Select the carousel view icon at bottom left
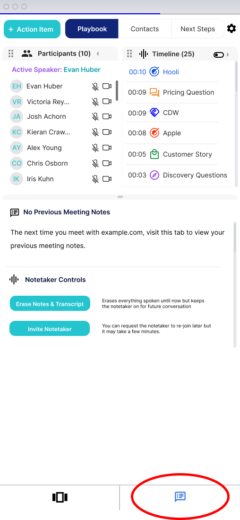Image resolution: width=240 pixels, height=520 pixels. pos(60,497)
